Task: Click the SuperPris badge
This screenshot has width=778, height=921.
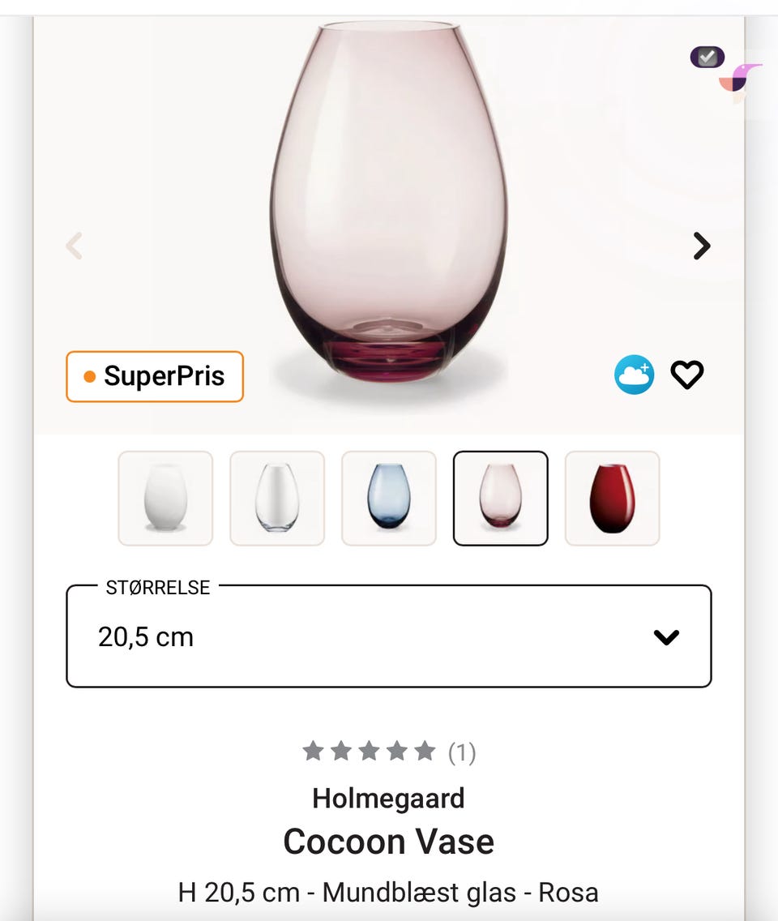Action: [x=155, y=376]
